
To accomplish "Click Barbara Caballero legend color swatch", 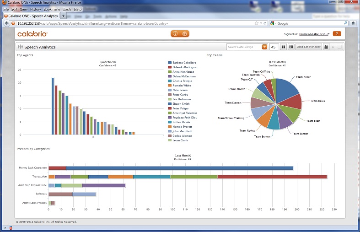I will tap(170, 63).
